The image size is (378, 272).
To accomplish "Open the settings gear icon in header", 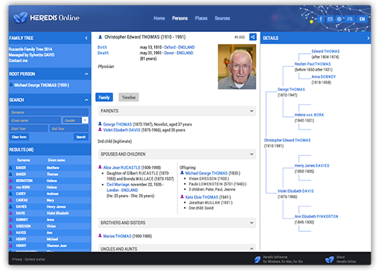I will 339,19.
